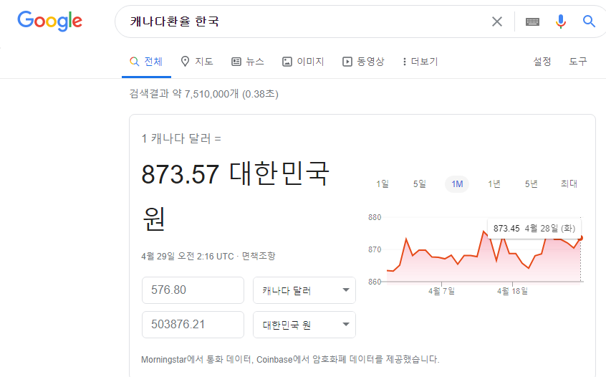Open the 대한민국 원 currency dropdown
606x377 pixels.
(304, 325)
